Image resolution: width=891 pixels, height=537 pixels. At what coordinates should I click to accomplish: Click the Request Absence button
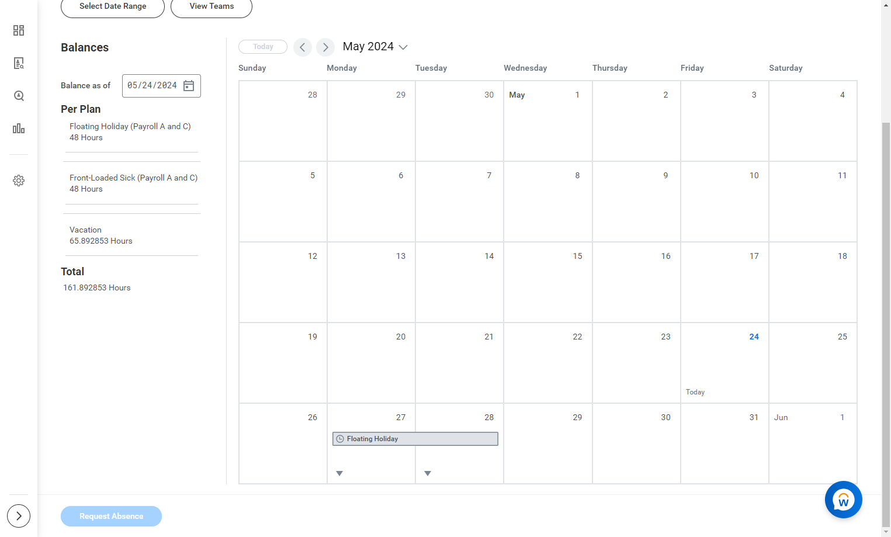(x=111, y=516)
